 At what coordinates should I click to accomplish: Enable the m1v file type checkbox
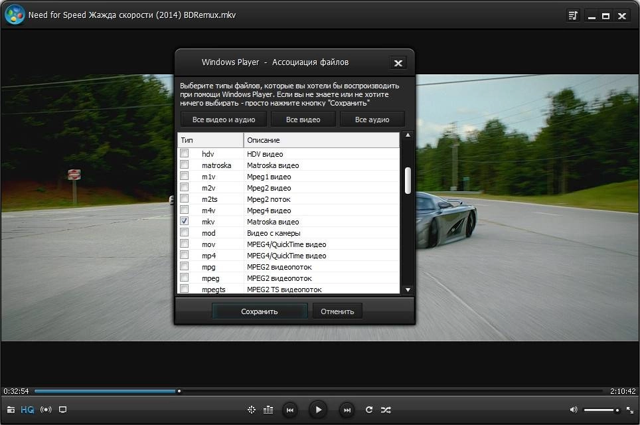coord(185,176)
